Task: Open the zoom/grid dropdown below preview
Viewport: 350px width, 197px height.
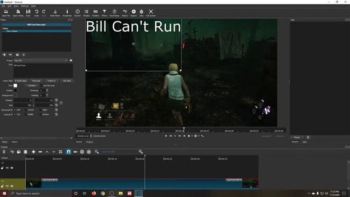Action: pos(196,136)
